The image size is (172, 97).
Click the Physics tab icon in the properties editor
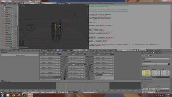[x=161, y=53]
